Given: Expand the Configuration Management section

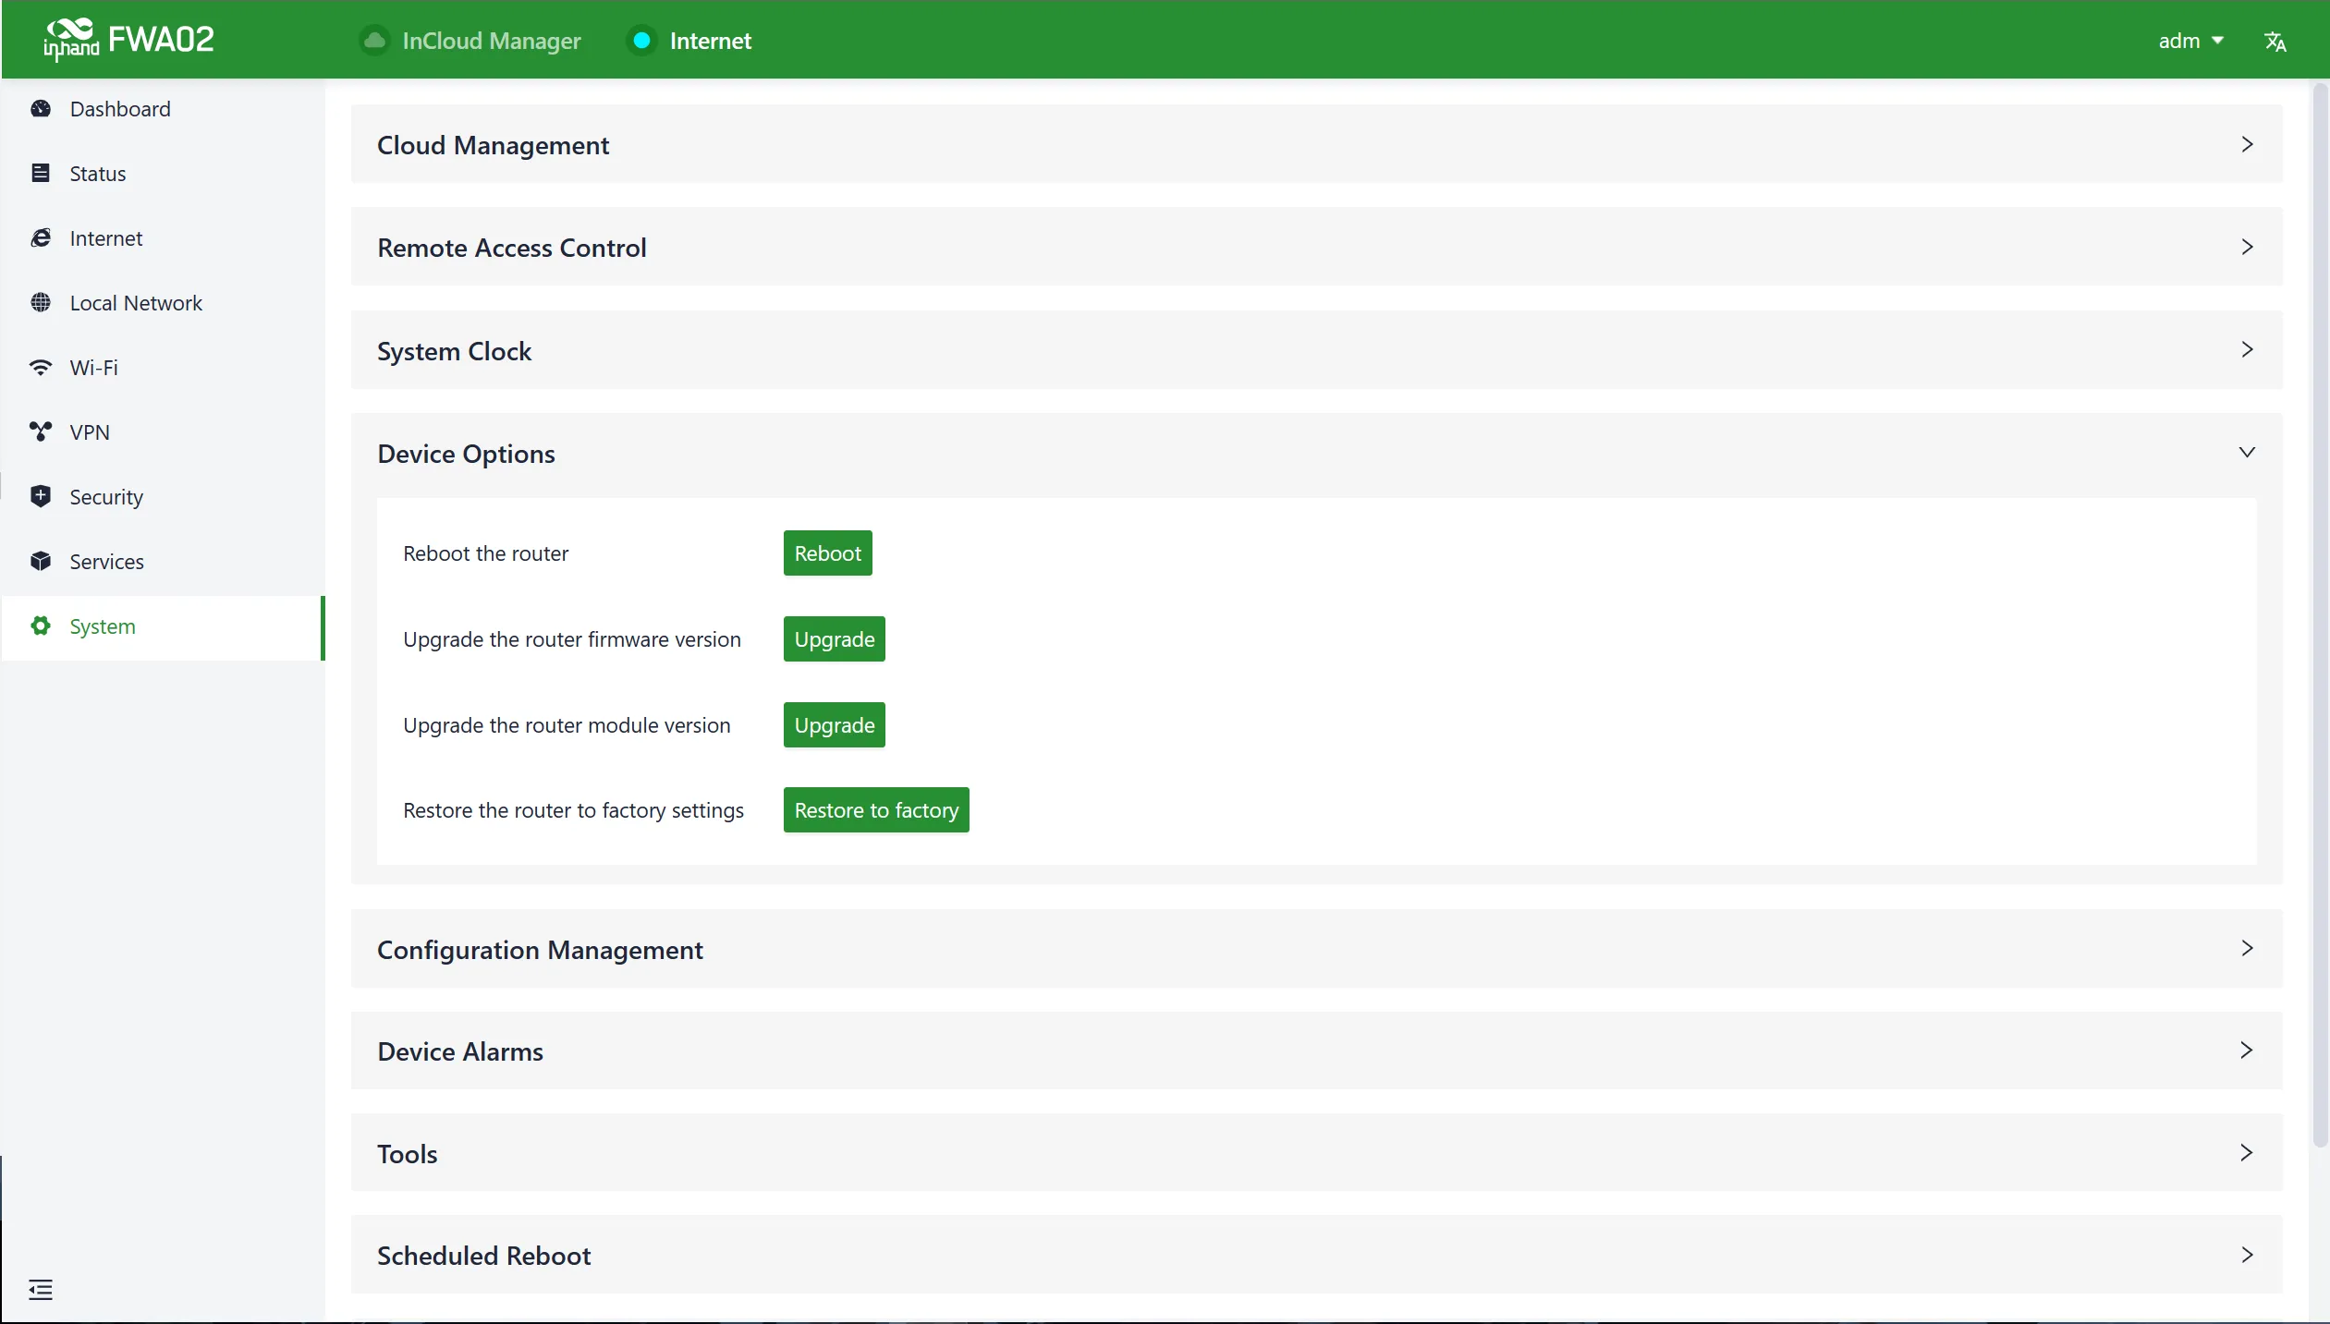Looking at the screenshot, I should (1316, 949).
